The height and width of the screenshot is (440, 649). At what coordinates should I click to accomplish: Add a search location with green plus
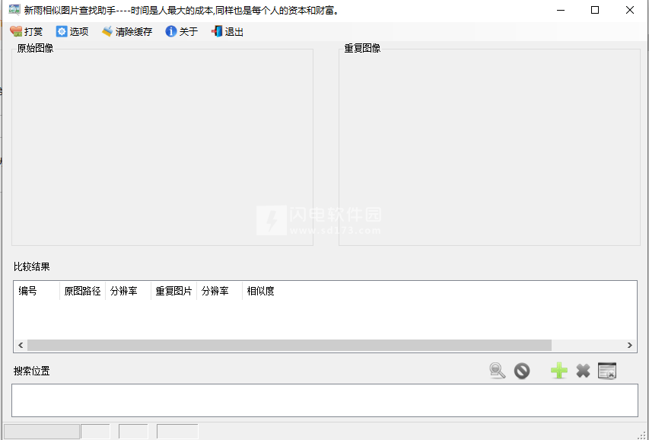558,371
